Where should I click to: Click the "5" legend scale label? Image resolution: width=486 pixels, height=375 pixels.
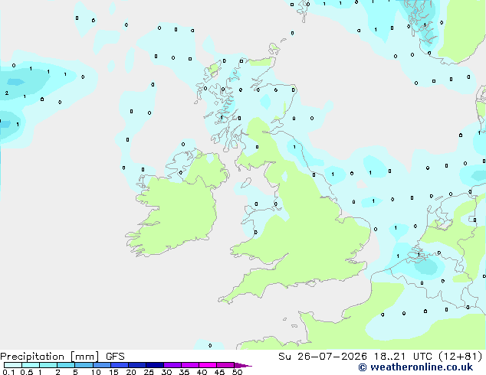click(75, 372)
